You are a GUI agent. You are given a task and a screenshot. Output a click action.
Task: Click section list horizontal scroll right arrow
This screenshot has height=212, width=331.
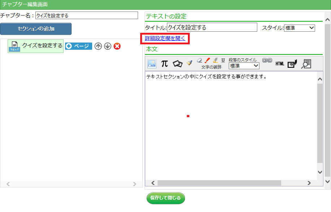point(134,184)
